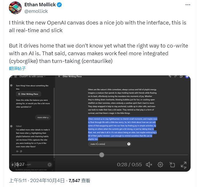
Task: Enter fullscreen video mode
Action: click(184, 165)
